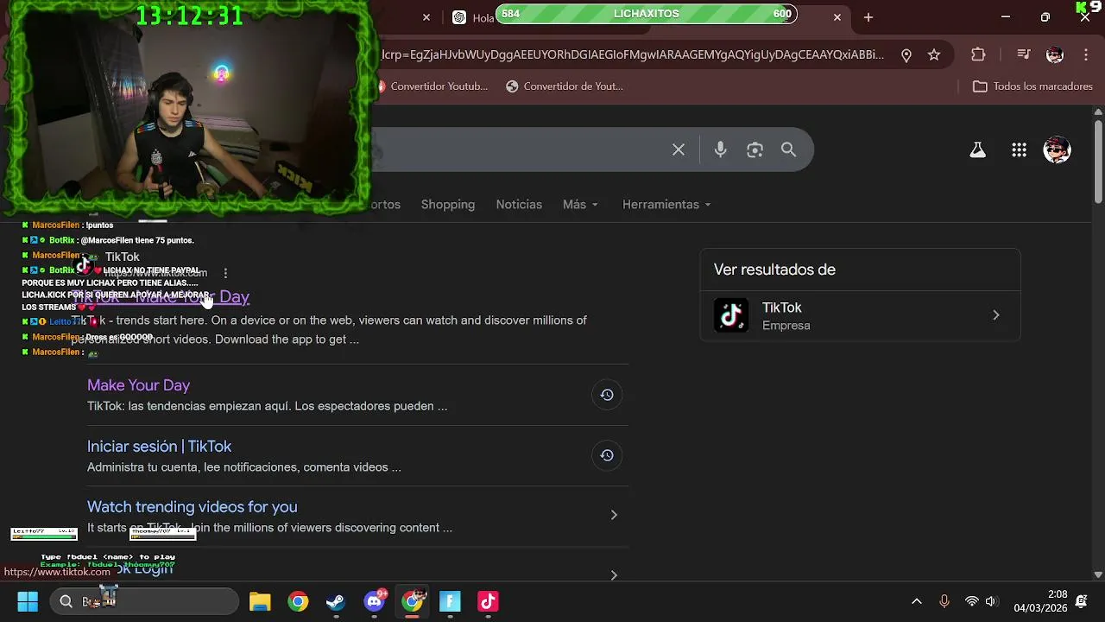Open the 'Todos los marcadores' folder
Image resolution: width=1105 pixels, height=622 pixels.
[1032, 86]
